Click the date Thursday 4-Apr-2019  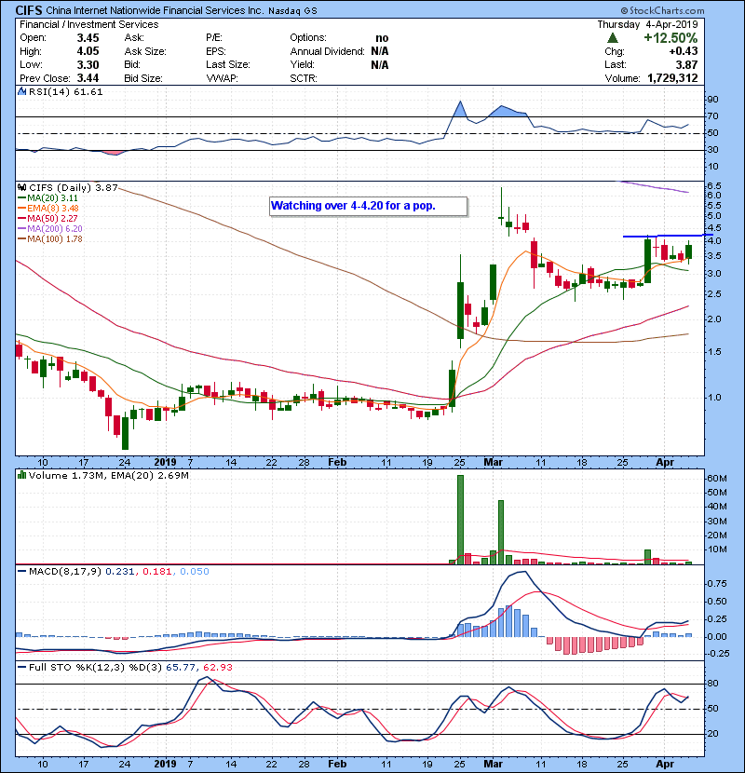pos(647,24)
